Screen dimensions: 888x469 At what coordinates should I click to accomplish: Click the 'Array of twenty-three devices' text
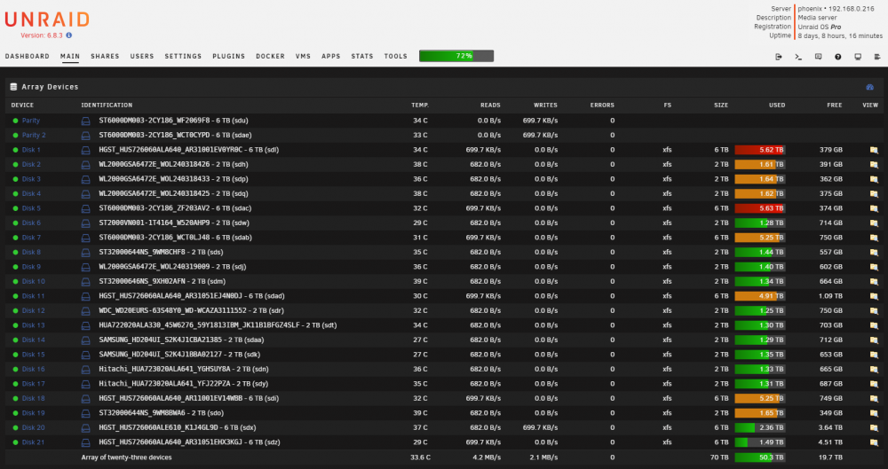(x=126, y=457)
